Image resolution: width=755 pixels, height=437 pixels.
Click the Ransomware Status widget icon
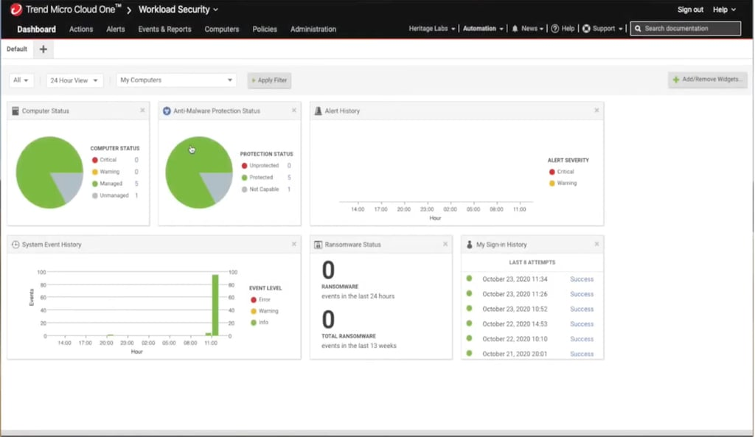tap(319, 245)
